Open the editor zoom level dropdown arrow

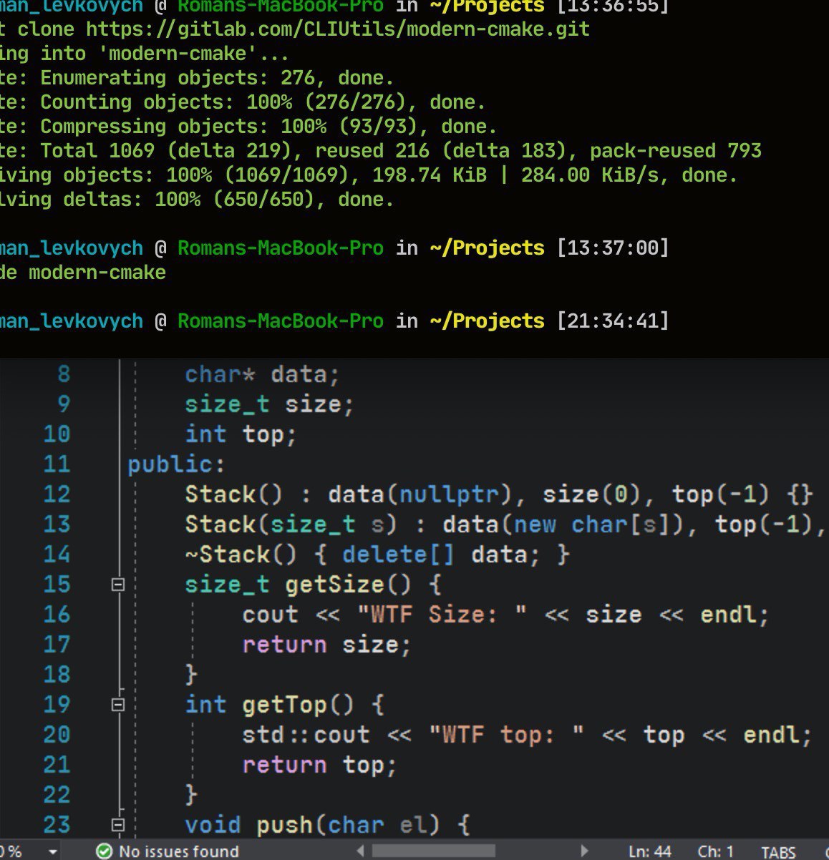(53, 851)
